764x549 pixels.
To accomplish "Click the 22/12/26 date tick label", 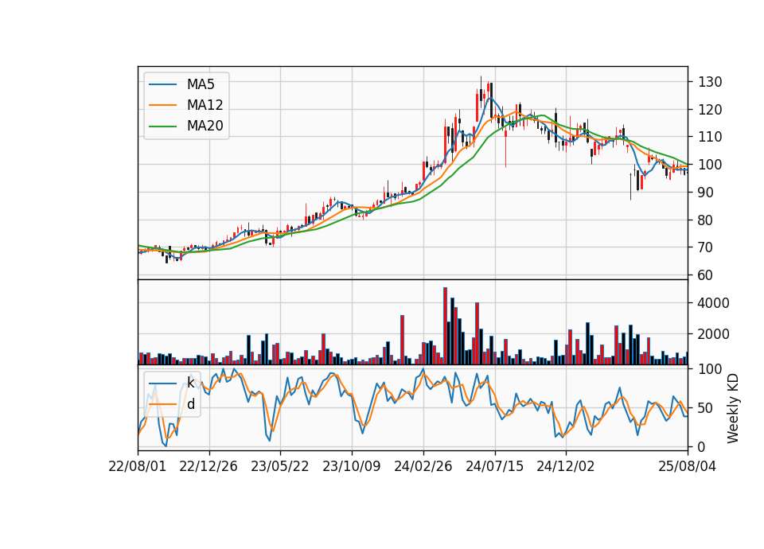I will click(x=209, y=466).
